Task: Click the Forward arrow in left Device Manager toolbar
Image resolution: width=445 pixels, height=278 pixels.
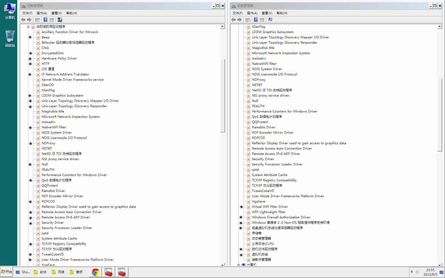Action: tap(29, 20)
